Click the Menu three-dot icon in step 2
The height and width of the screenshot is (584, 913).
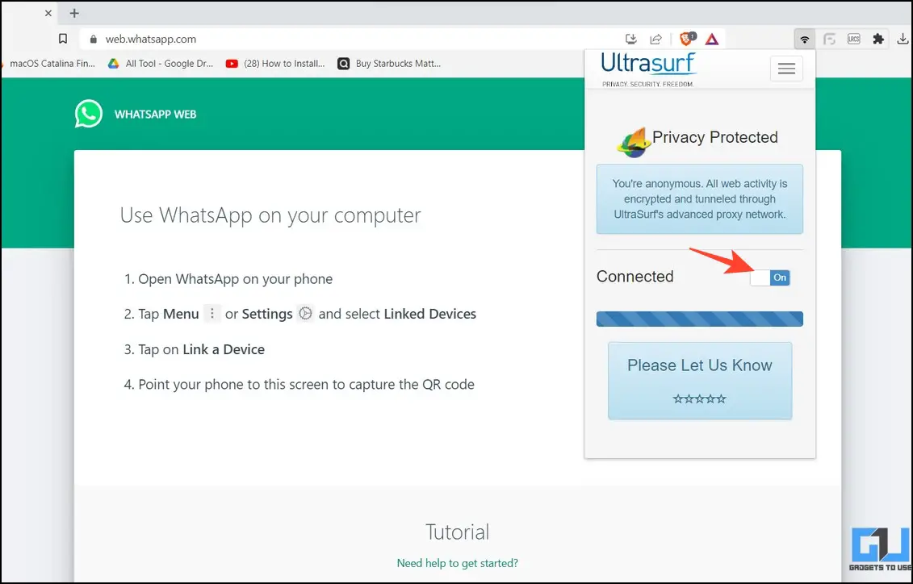point(212,314)
